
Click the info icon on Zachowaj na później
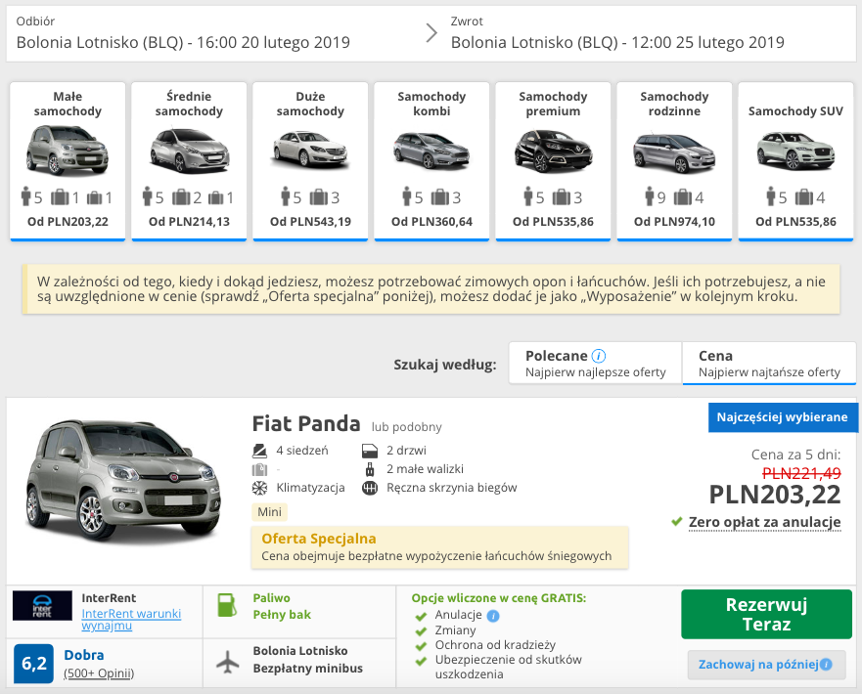(x=826, y=665)
